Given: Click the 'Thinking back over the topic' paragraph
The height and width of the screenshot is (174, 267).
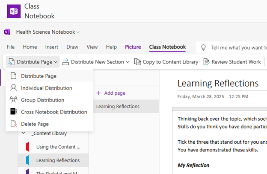Looking at the screenshot, I should pyautogui.click(x=222, y=119).
